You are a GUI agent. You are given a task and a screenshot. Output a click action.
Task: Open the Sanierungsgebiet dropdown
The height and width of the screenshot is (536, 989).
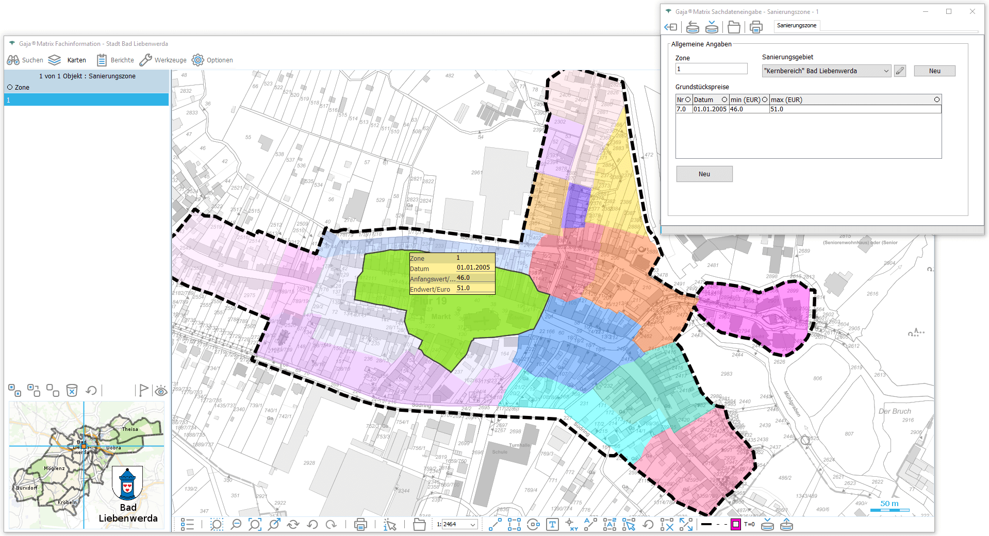pyautogui.click(x=886, y=71)
